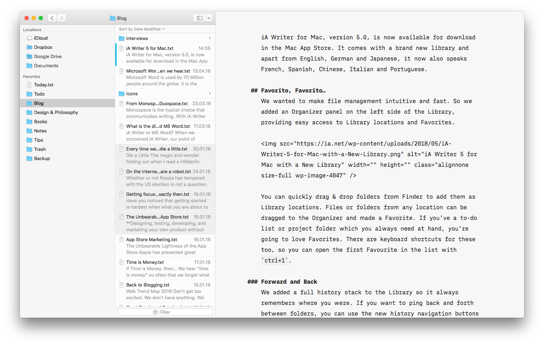
Task: Open the Notes favorite label
Action: (40, 131)
